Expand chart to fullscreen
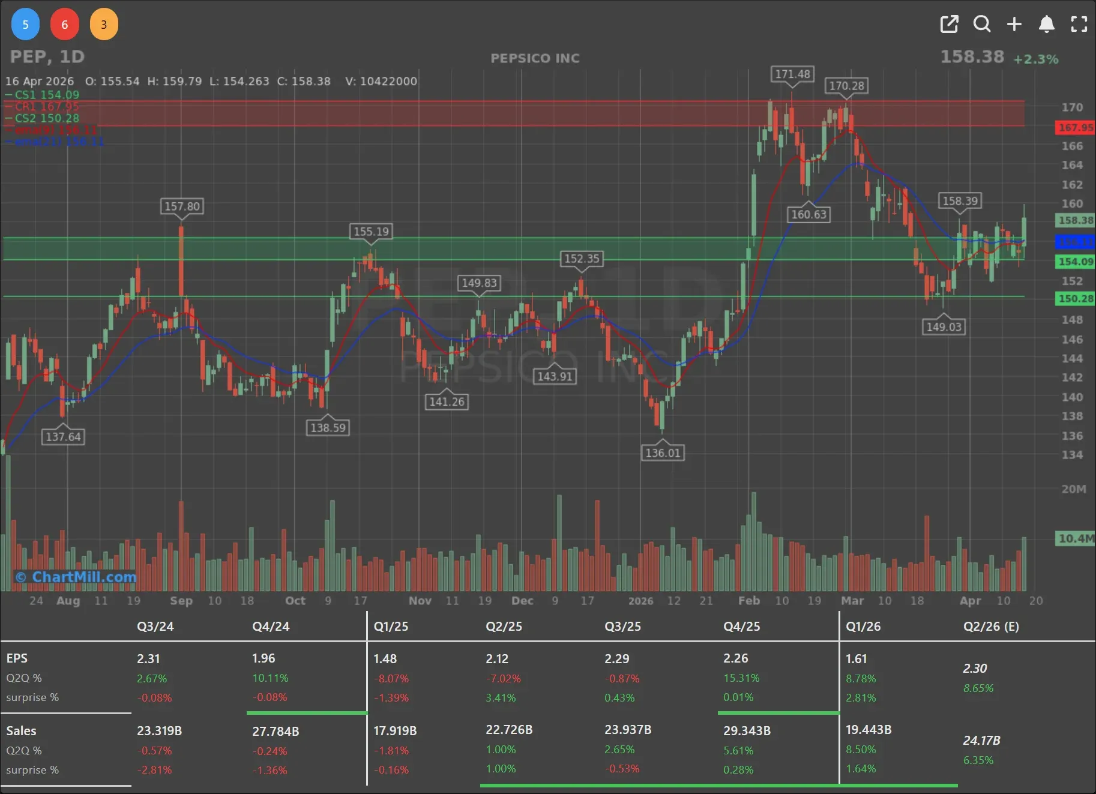Screen dimensions: 1096x794 tap(1079, 24)
